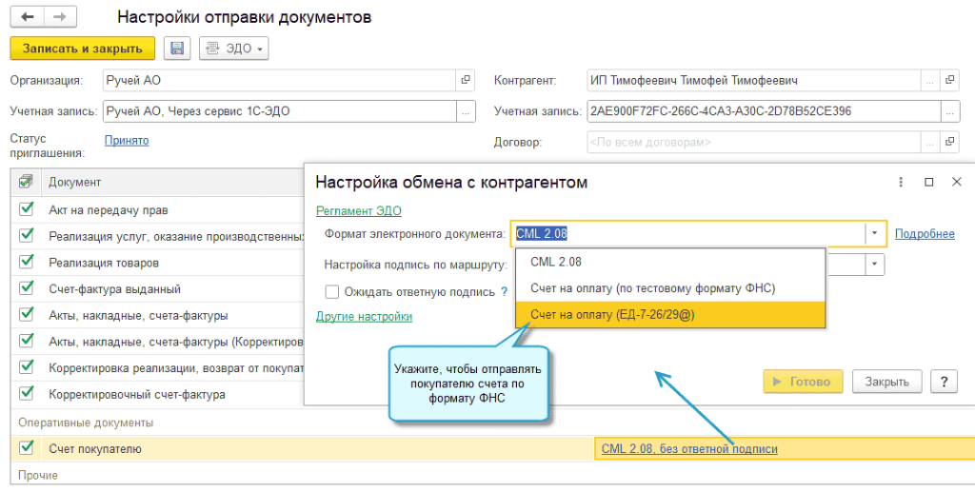The height and width of the screenshot is (492, 975).
Task: Expand the signature route settings dropdown
Action: coord(873,264)
